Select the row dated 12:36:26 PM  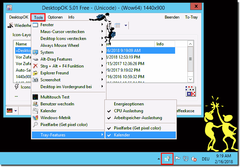(141, 64)
